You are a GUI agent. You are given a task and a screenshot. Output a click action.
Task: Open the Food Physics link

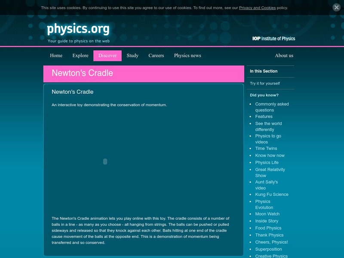268,228
